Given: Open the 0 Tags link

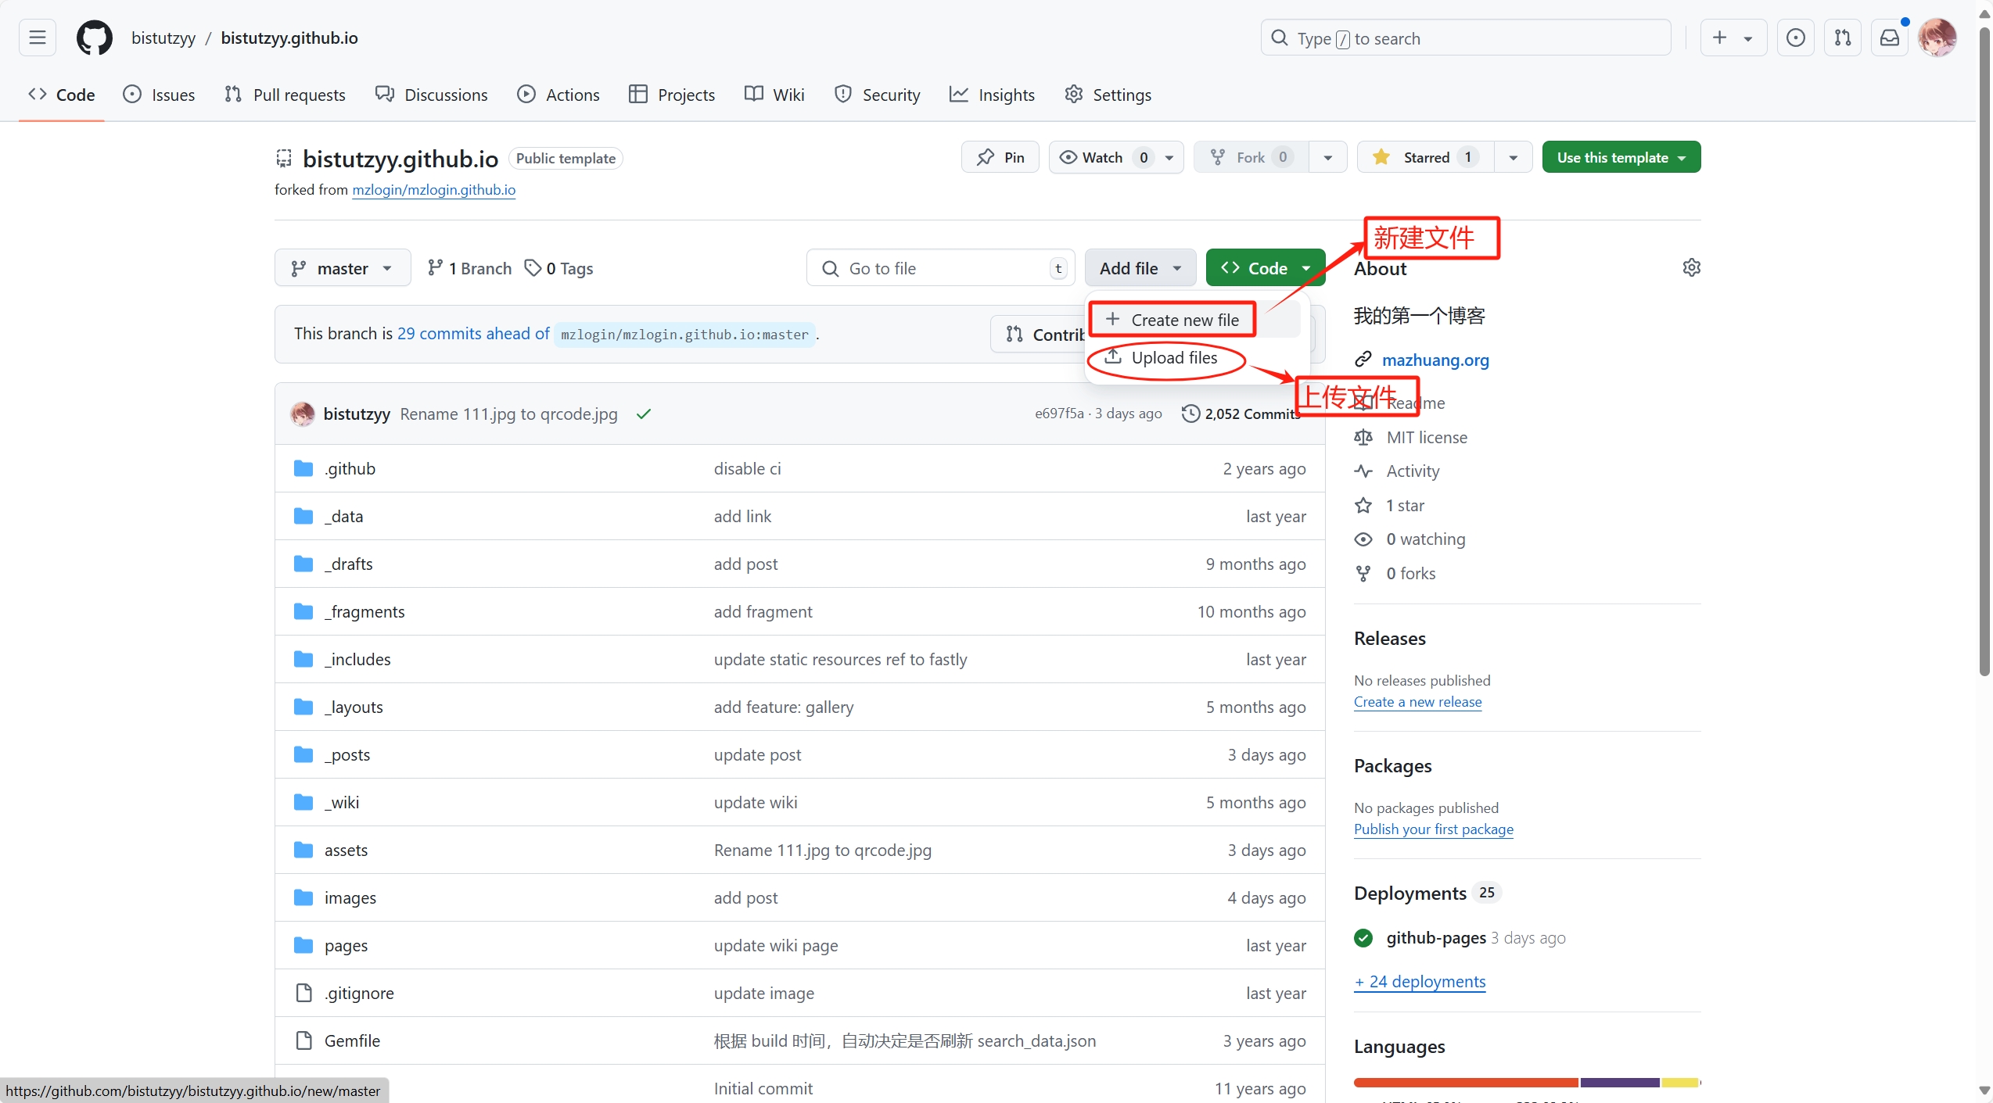Looking at the screenshot, I should tap(559, 268).
